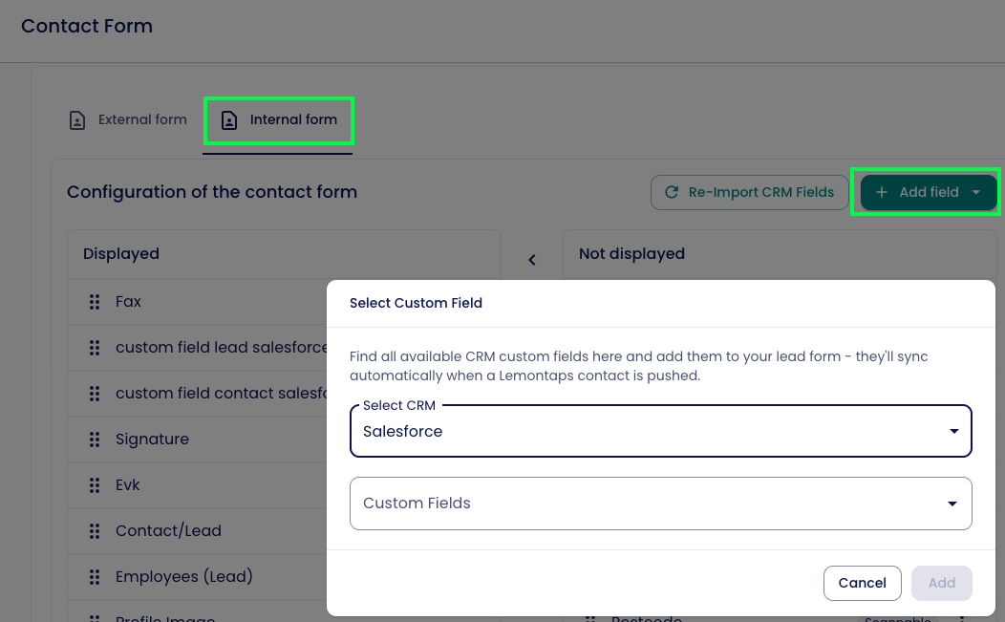This screenshot has height=622, width=1005.
Task: Click drag handle icon beside Fax
Action: [x=95, y=302]
